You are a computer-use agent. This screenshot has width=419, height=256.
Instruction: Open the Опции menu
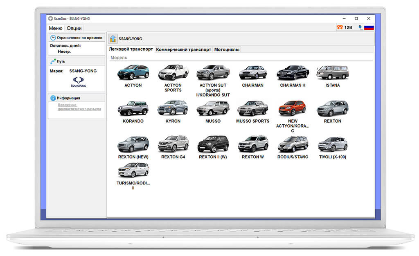74,28
